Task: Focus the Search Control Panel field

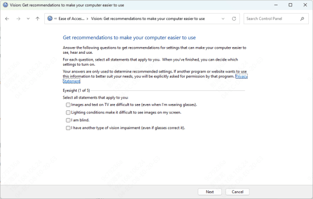Action: 276,19
